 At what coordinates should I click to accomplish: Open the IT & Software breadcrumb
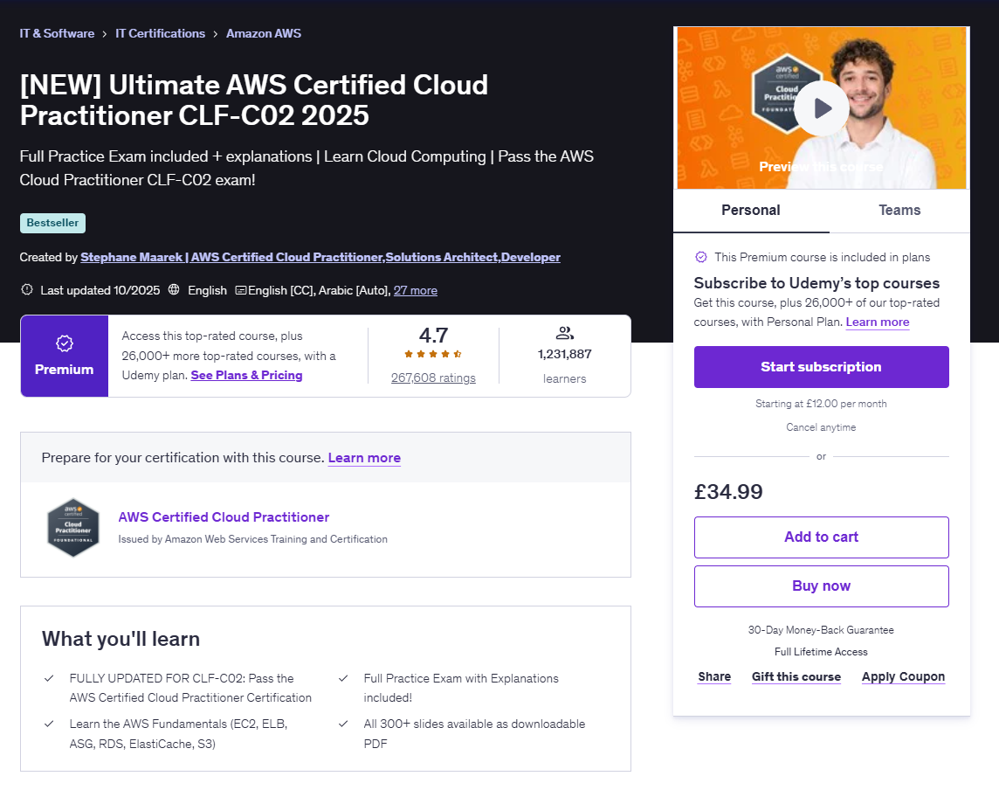[x=57, y=34]
